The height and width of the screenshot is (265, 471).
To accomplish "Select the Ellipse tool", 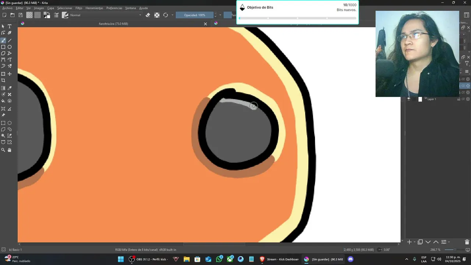I will coord(10,47).
